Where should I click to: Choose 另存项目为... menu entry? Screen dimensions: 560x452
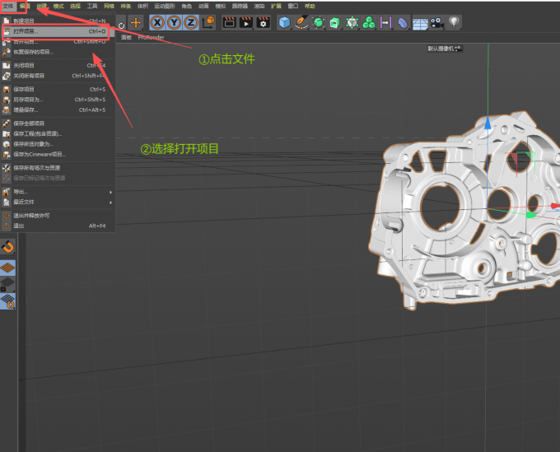tap(58, 100)
